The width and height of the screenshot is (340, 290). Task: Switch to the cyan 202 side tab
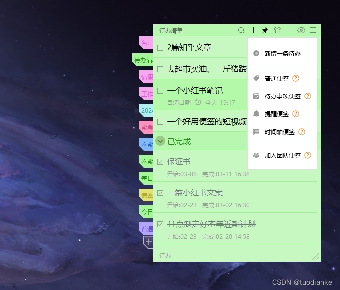tap(146, 110)
